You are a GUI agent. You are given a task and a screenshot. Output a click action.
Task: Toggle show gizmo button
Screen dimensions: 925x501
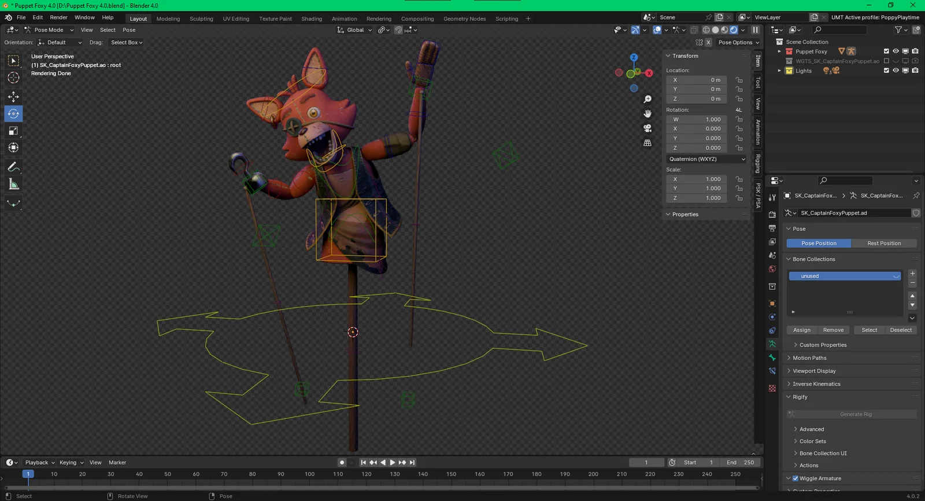point(635,30)
